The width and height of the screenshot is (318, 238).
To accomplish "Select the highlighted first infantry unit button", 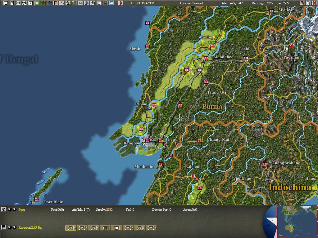I will click(70, 228).
